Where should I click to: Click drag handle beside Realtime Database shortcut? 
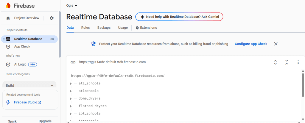tap(4, 39)
